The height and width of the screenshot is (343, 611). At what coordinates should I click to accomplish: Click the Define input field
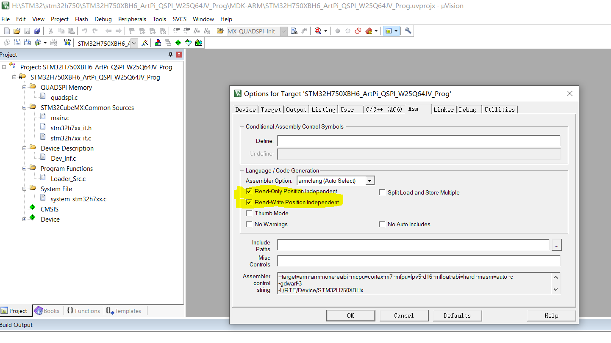click(419, 141)
